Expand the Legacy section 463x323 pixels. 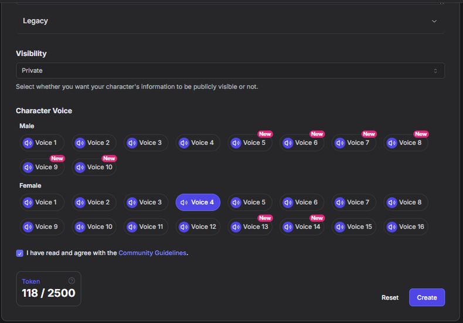230,21
